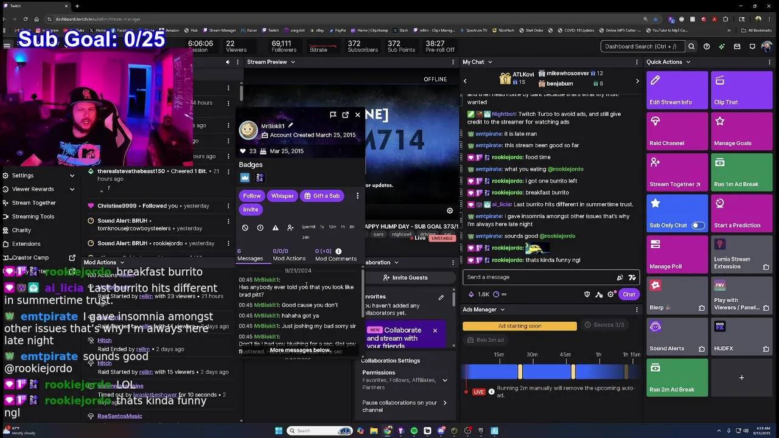
Task: Click Raid Channel quick action
Action: (x=677, y=131)
